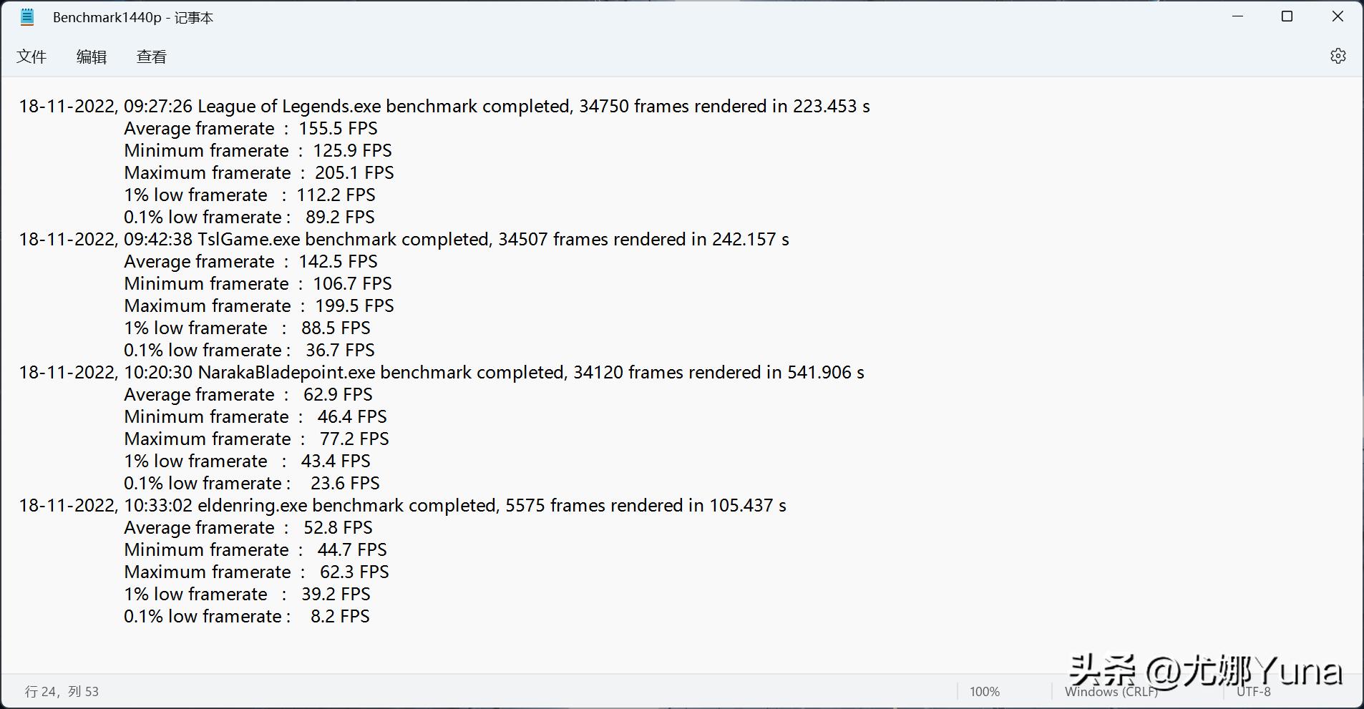Place cursor on the League of Legends.exe line

coord(444,107)
